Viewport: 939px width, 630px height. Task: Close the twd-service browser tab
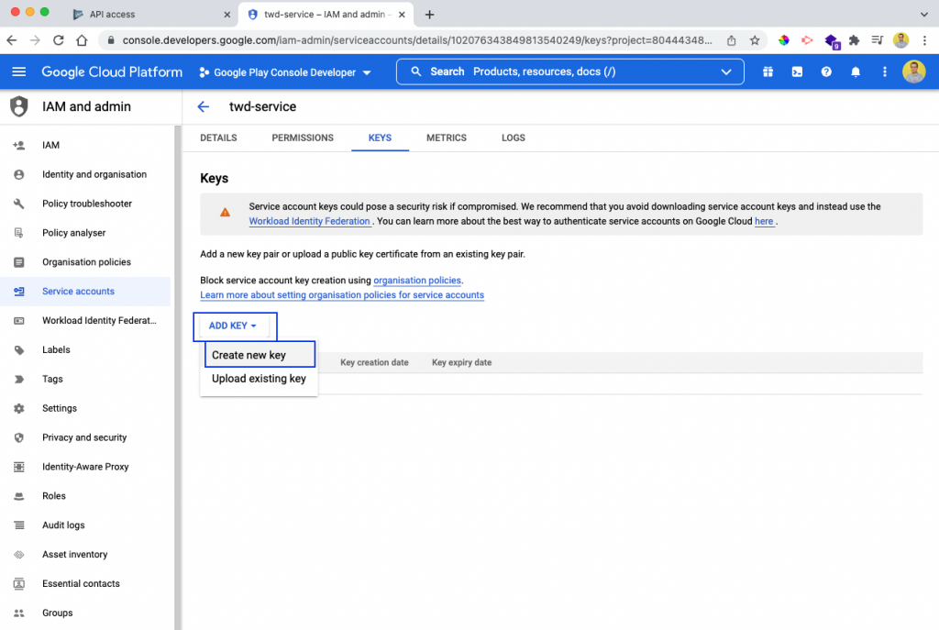(402, 15)
